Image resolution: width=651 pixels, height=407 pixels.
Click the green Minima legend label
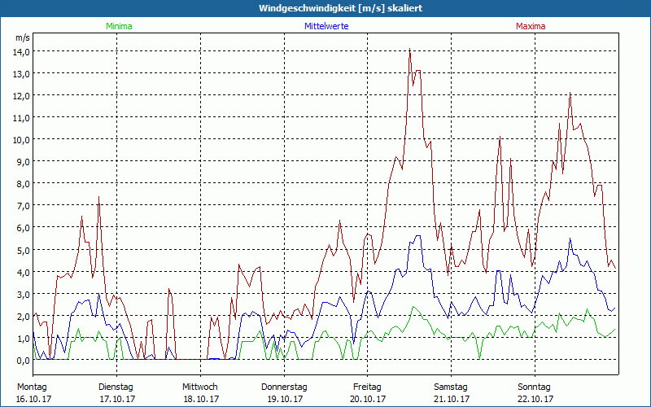click(118, 26)
